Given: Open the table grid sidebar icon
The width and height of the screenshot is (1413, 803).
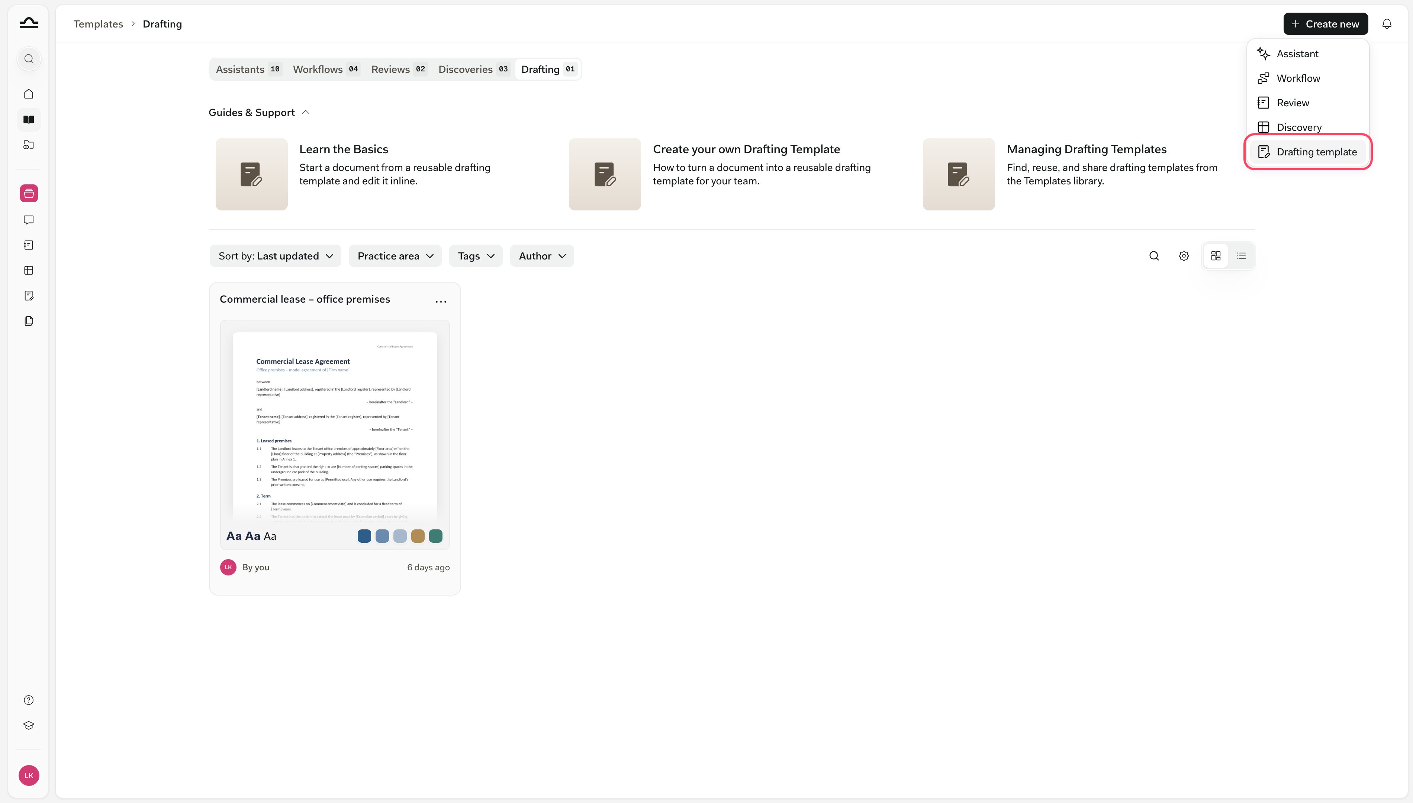Looking at the screenshot, I should point(29,270).
